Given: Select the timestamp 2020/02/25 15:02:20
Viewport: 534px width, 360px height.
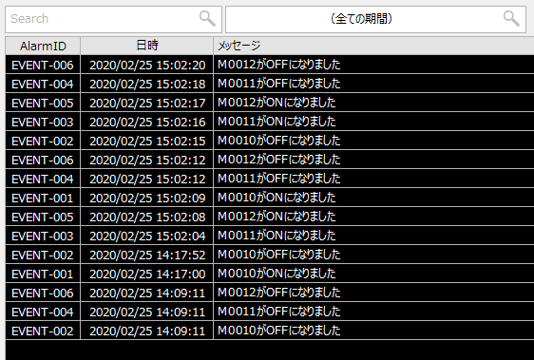Looking at the screenshot, I should coord(147,65).
